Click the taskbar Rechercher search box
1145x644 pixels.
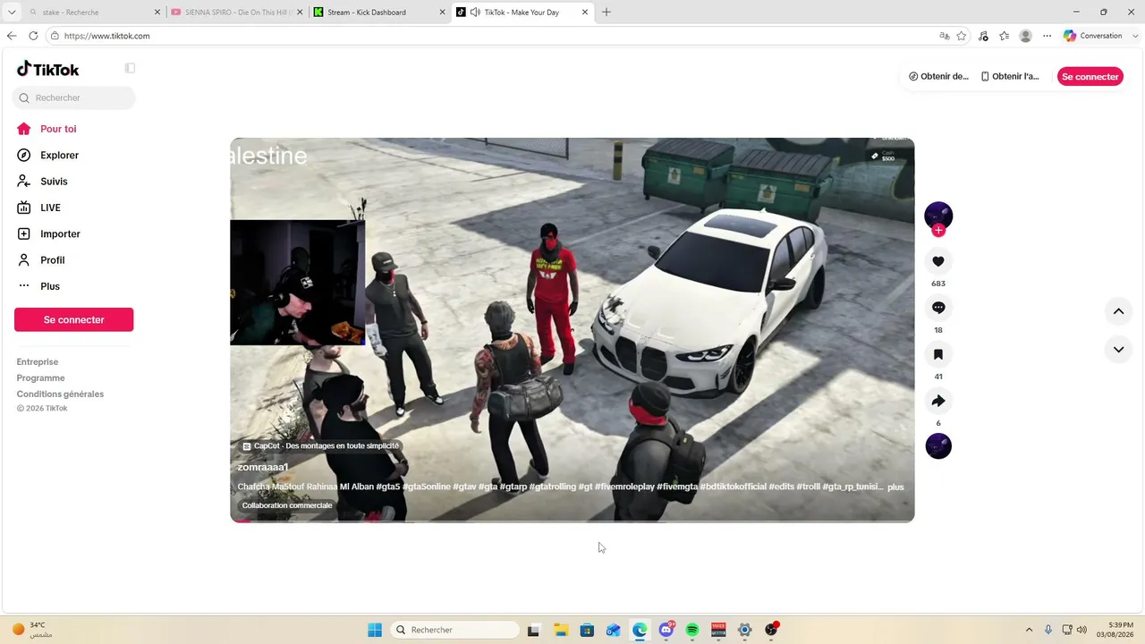[x=455, y=630]
